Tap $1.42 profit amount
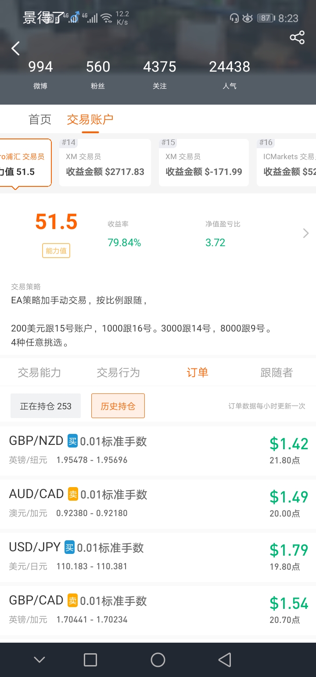Image resolution: width=316 pixels, height=677 pixels. [289, 444]
